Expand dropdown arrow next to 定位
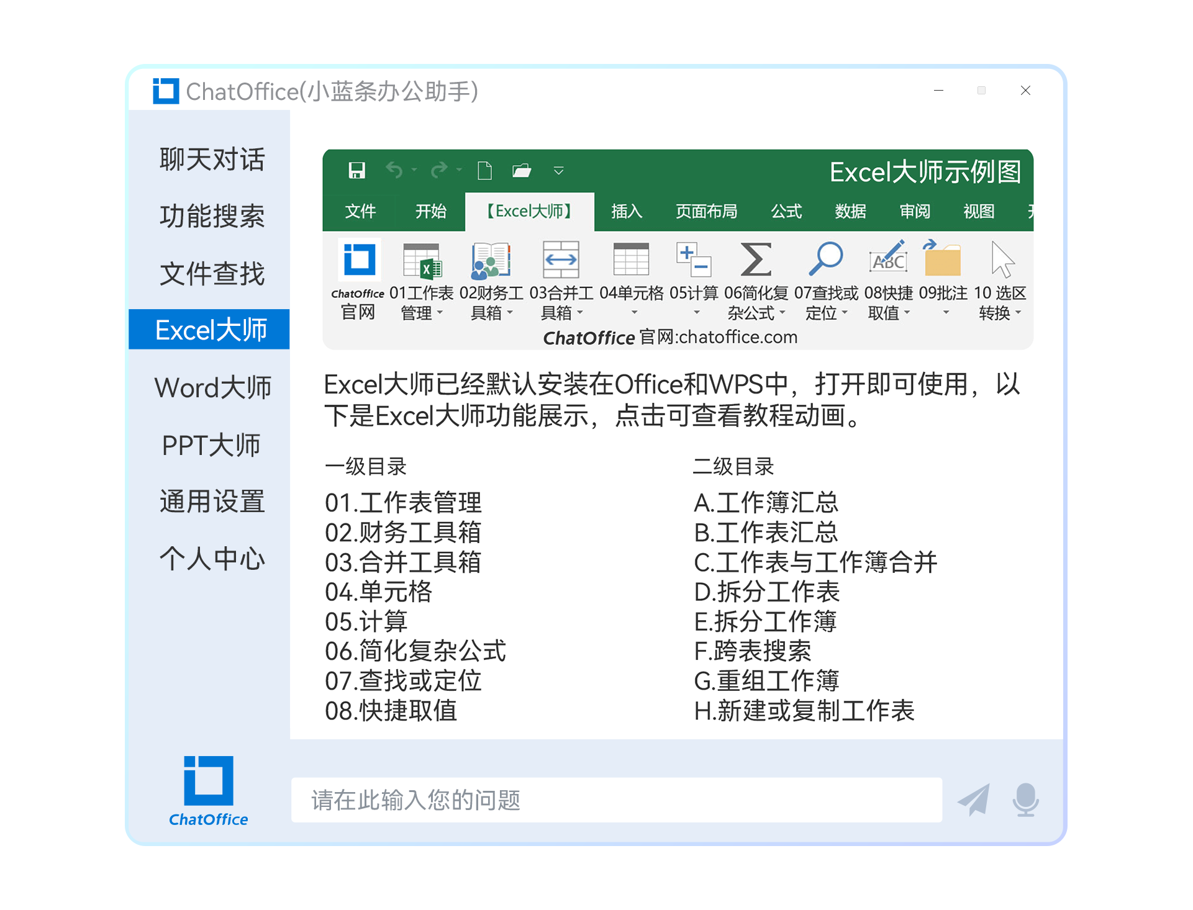1193x910 pixels. click(x=845, y=313)
